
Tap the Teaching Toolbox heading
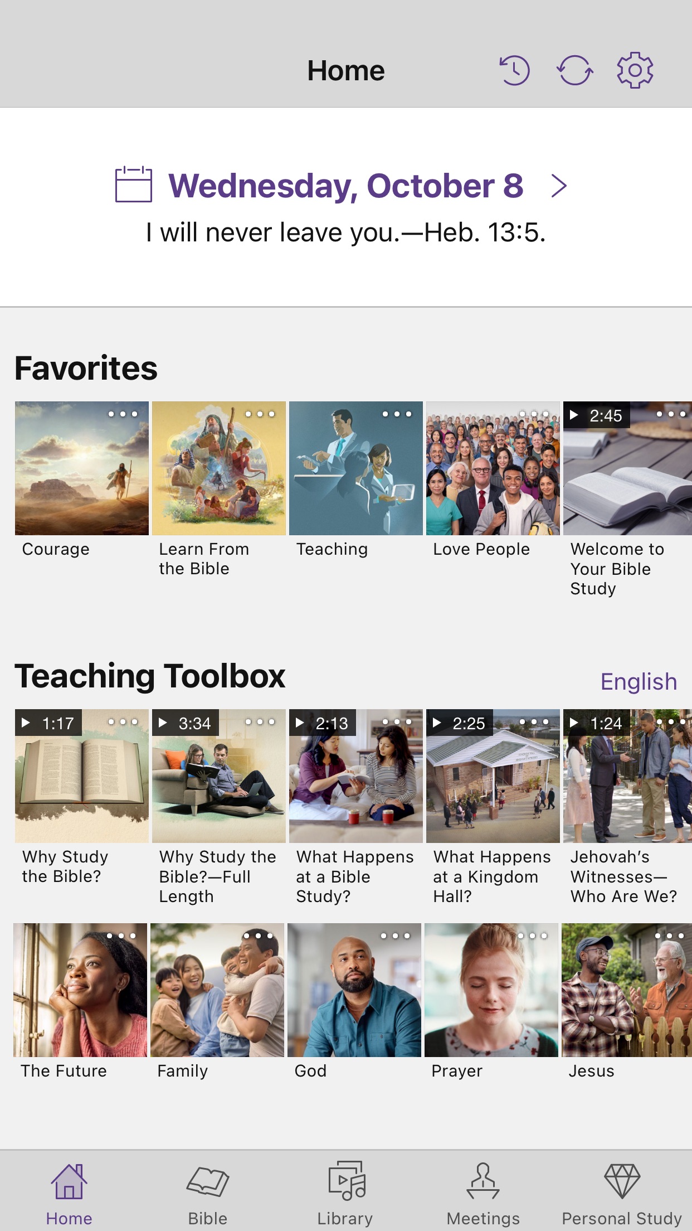150,677
